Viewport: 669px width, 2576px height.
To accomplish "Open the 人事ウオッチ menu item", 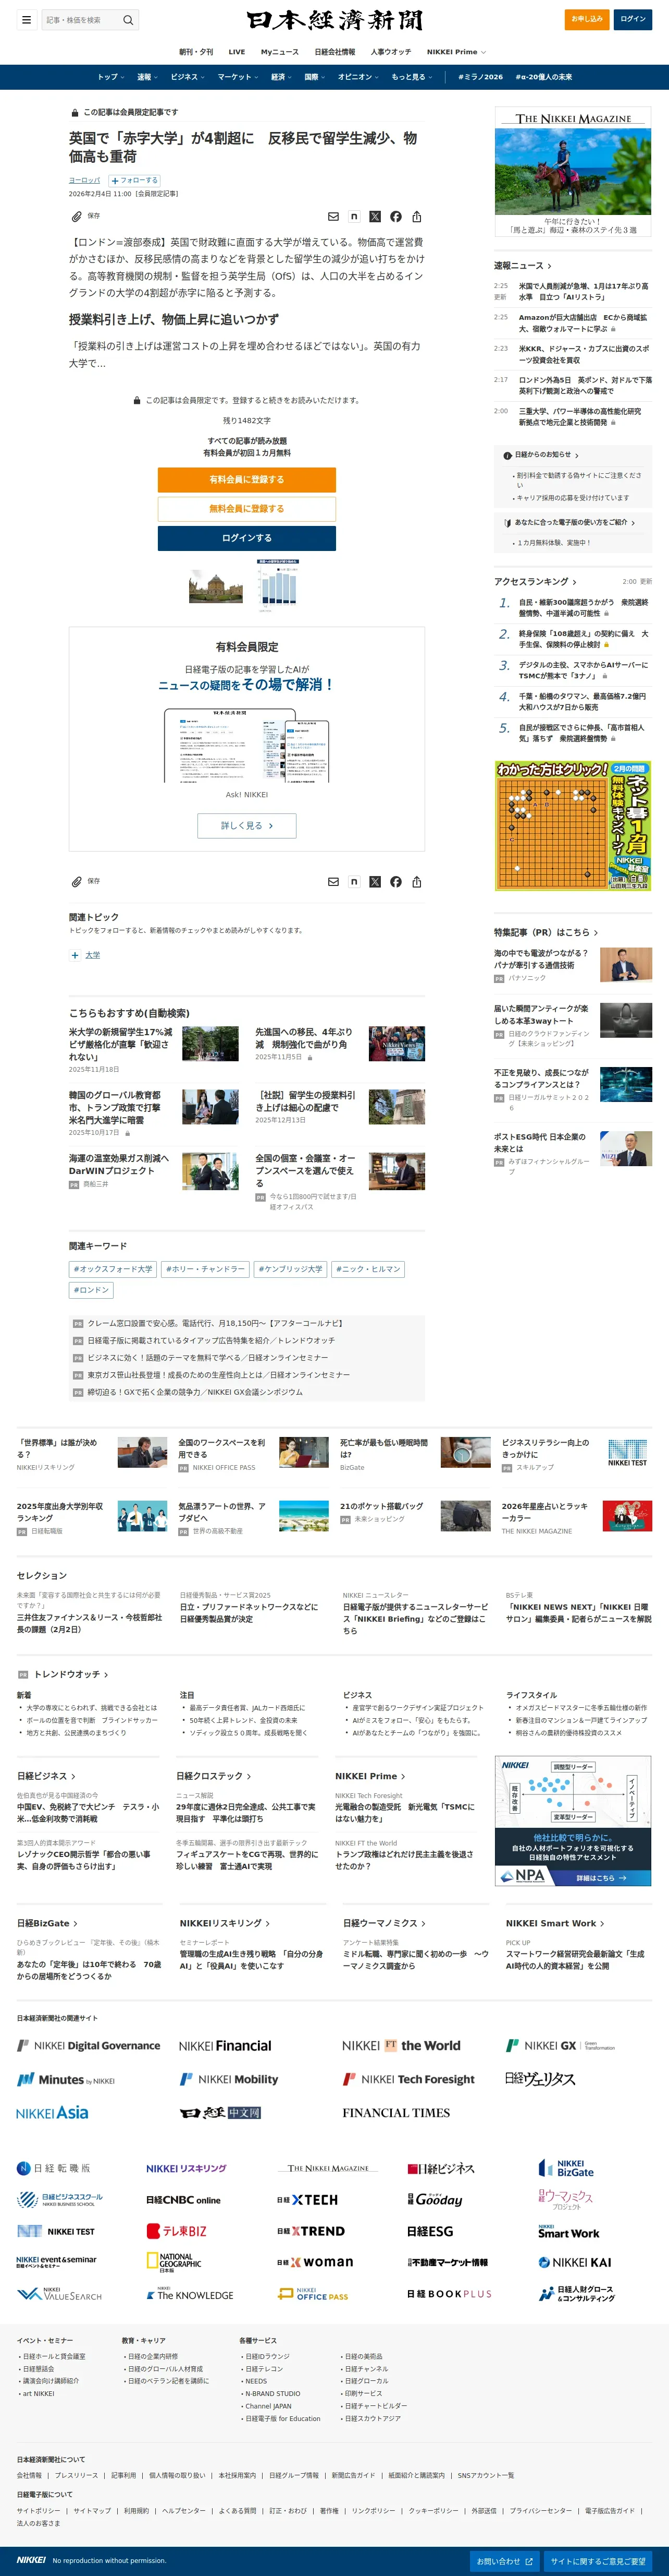I will [x=390, y=52].
